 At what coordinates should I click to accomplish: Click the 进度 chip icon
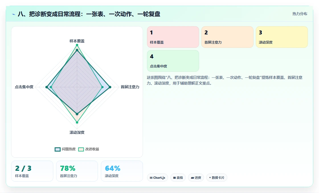tap(192, 178)
